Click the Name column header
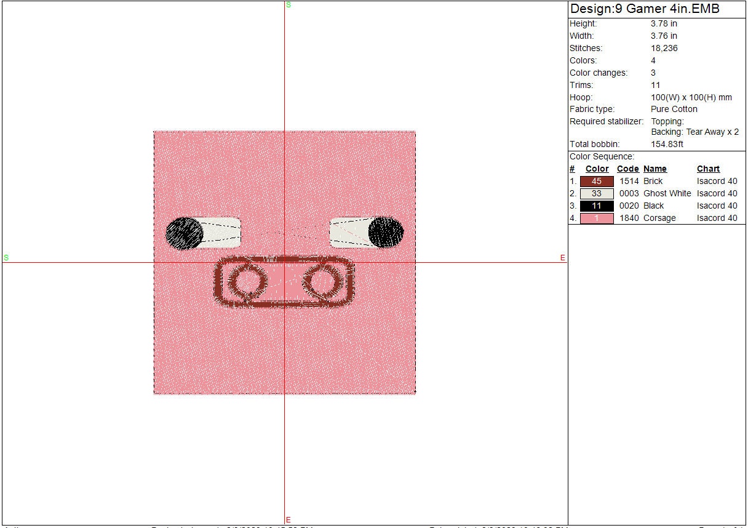The width and height of the screenshot is (748, 528). [654, 169]
